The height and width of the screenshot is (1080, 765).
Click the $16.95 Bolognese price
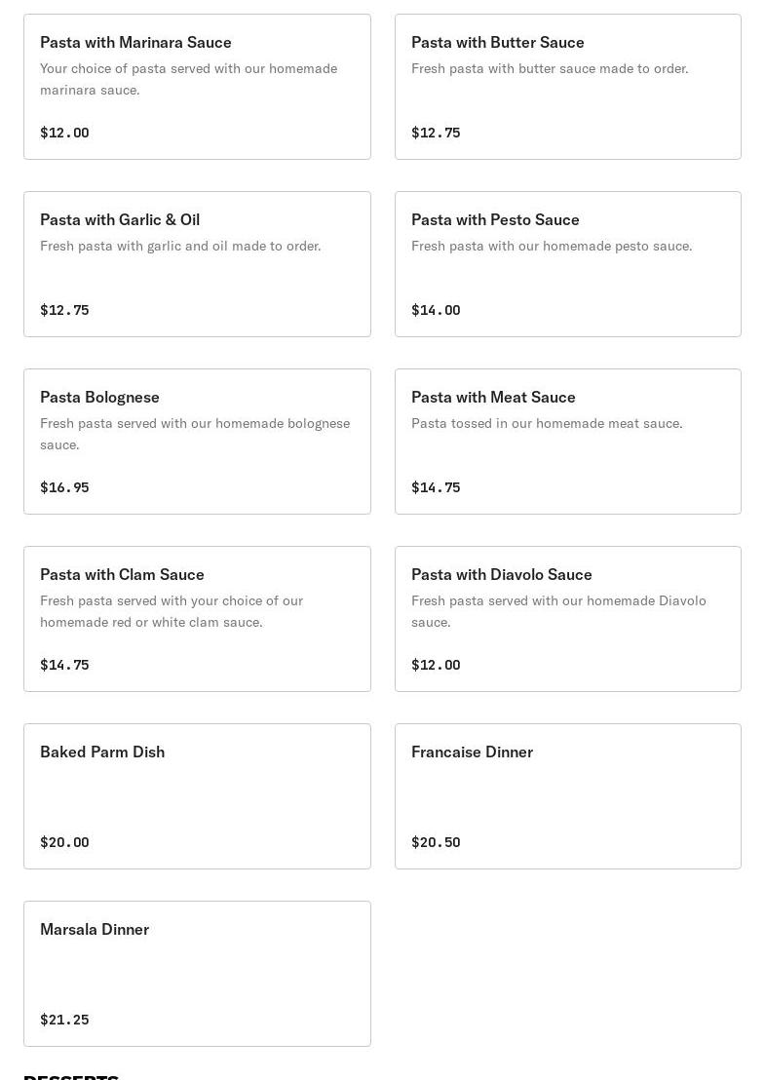pos(64,487)
